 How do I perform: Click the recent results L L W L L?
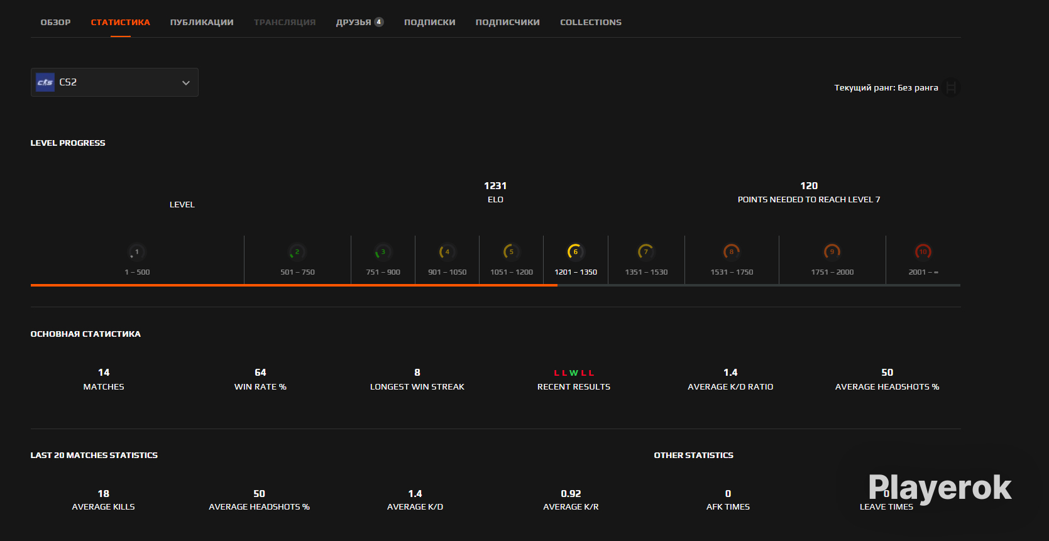click(573, 373)
